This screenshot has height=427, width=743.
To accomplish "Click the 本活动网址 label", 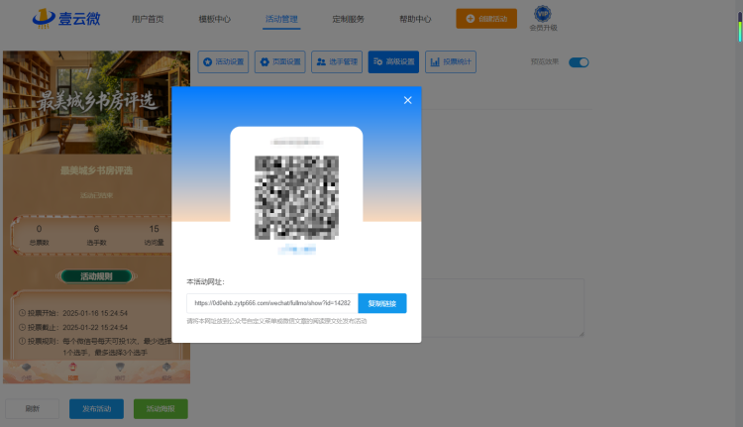I will (x=205, y=282).
